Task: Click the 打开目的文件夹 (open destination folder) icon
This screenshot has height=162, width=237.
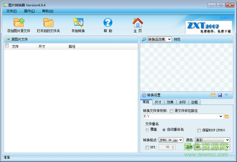Action: pyautogui.click(x=48, y=23)
